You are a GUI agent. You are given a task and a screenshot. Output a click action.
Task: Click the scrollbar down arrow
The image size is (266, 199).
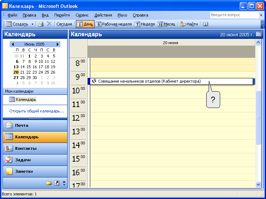(x=258, y=184)
